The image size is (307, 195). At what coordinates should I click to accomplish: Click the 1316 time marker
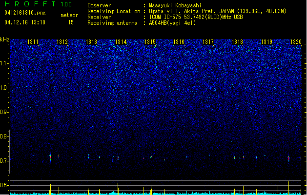[179, 41]
